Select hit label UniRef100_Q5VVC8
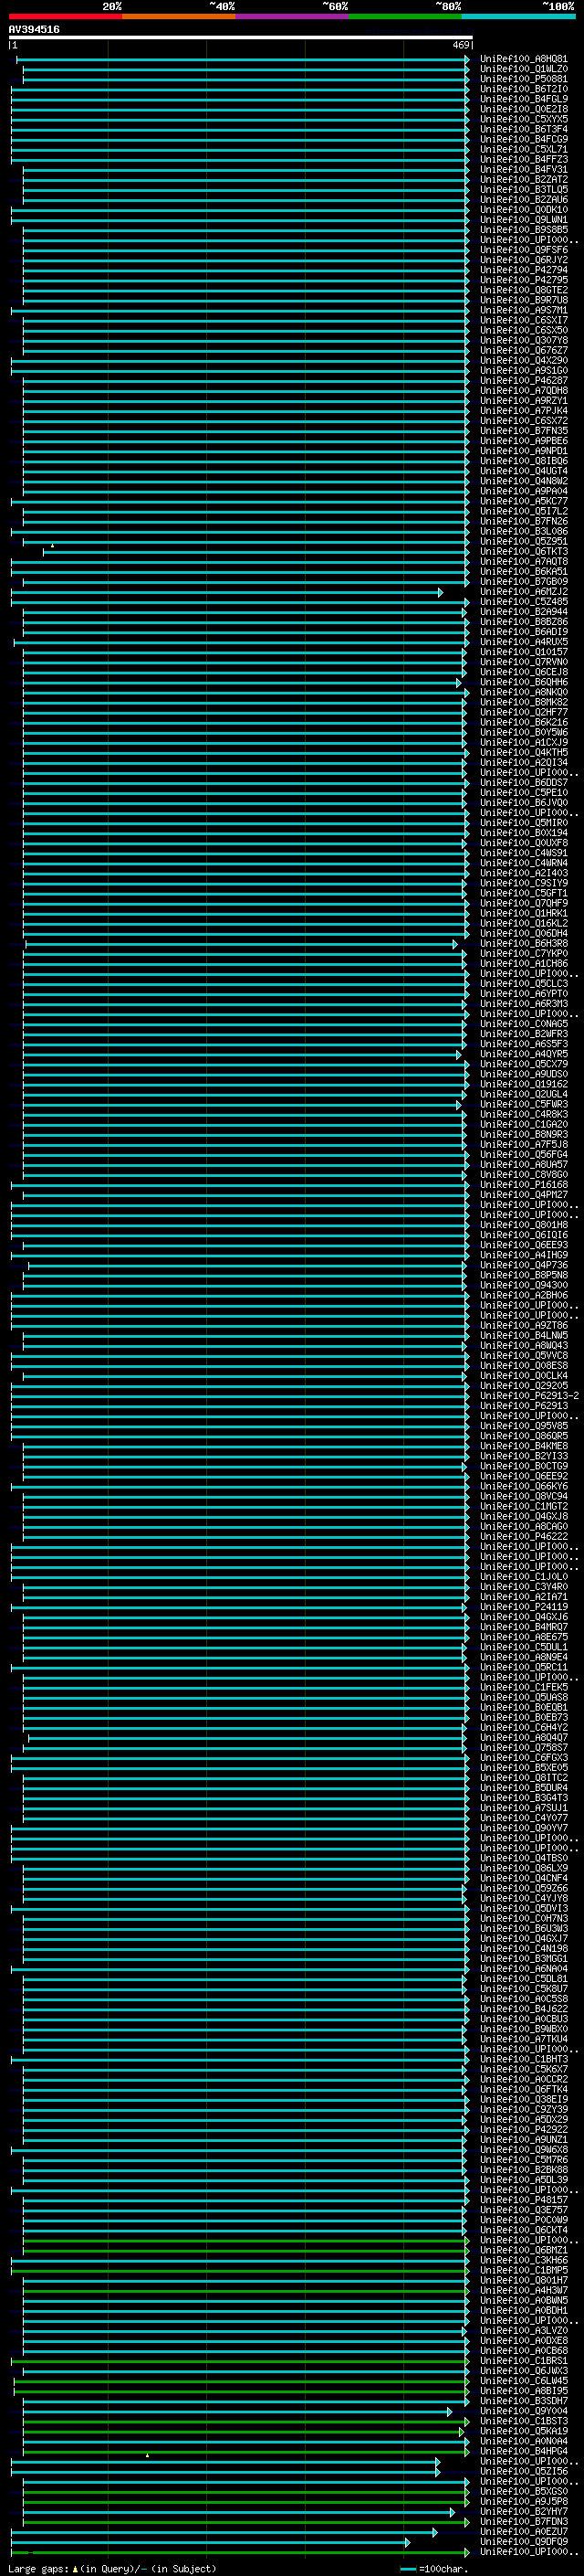Image resolution: width=584 pixels, height=2576 pixels. tap(523, 1355)
